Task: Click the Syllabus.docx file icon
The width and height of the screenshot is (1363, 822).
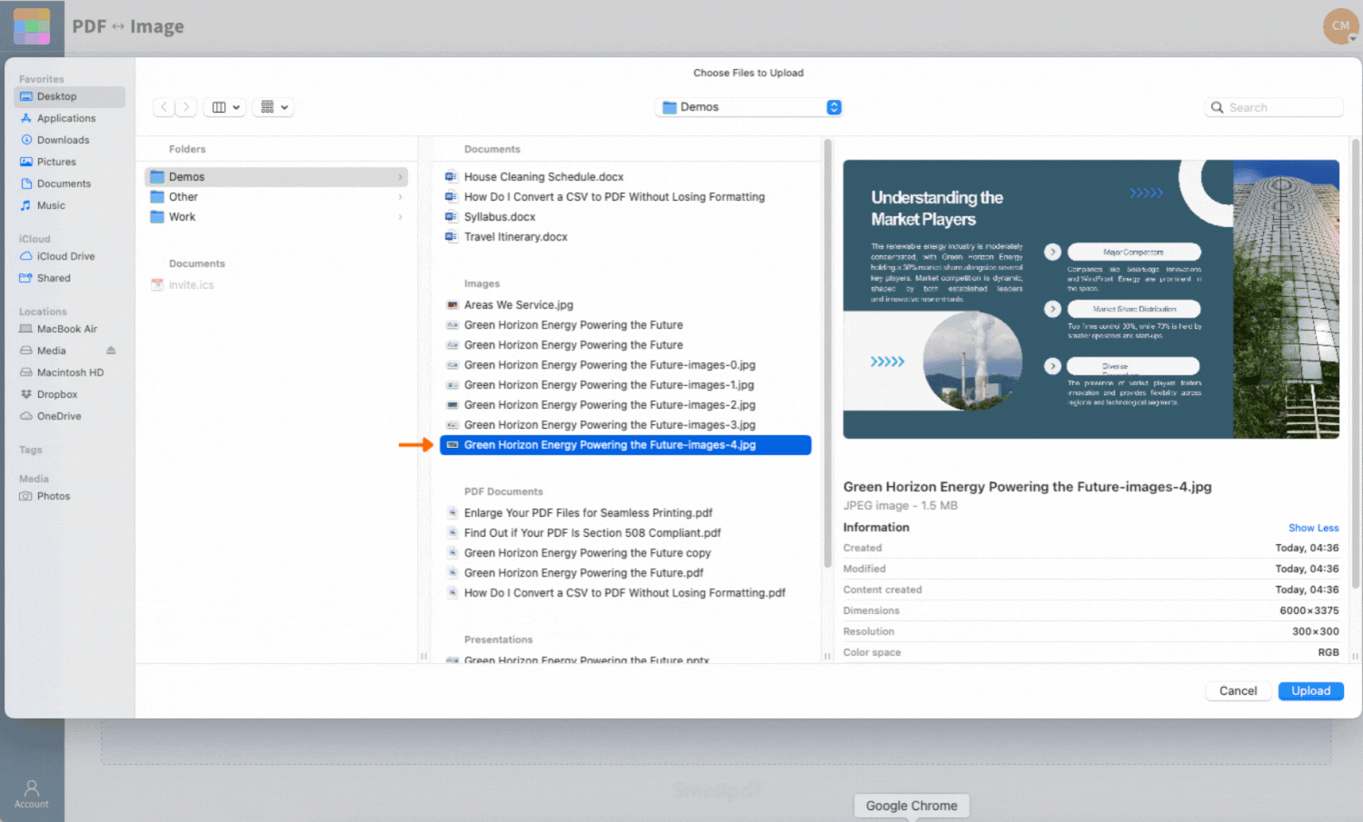Action: pyautogui.click(x=452, y=217)
